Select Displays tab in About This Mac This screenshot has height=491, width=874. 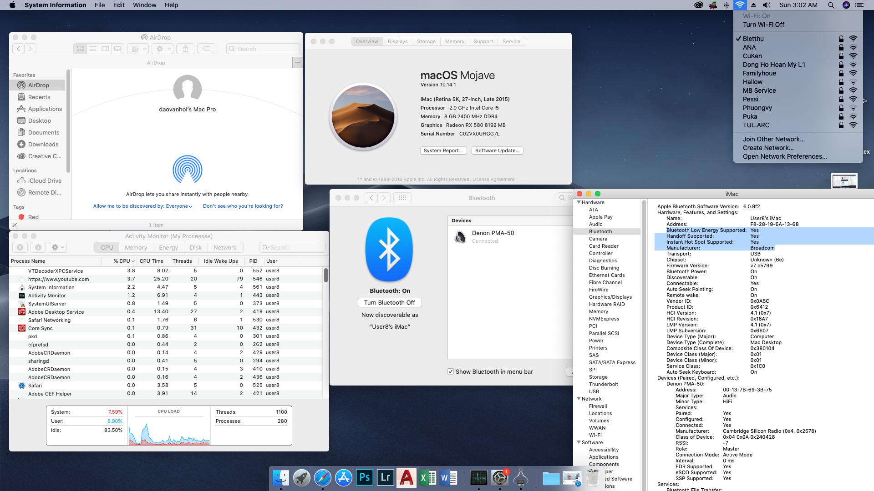(397, 41)
